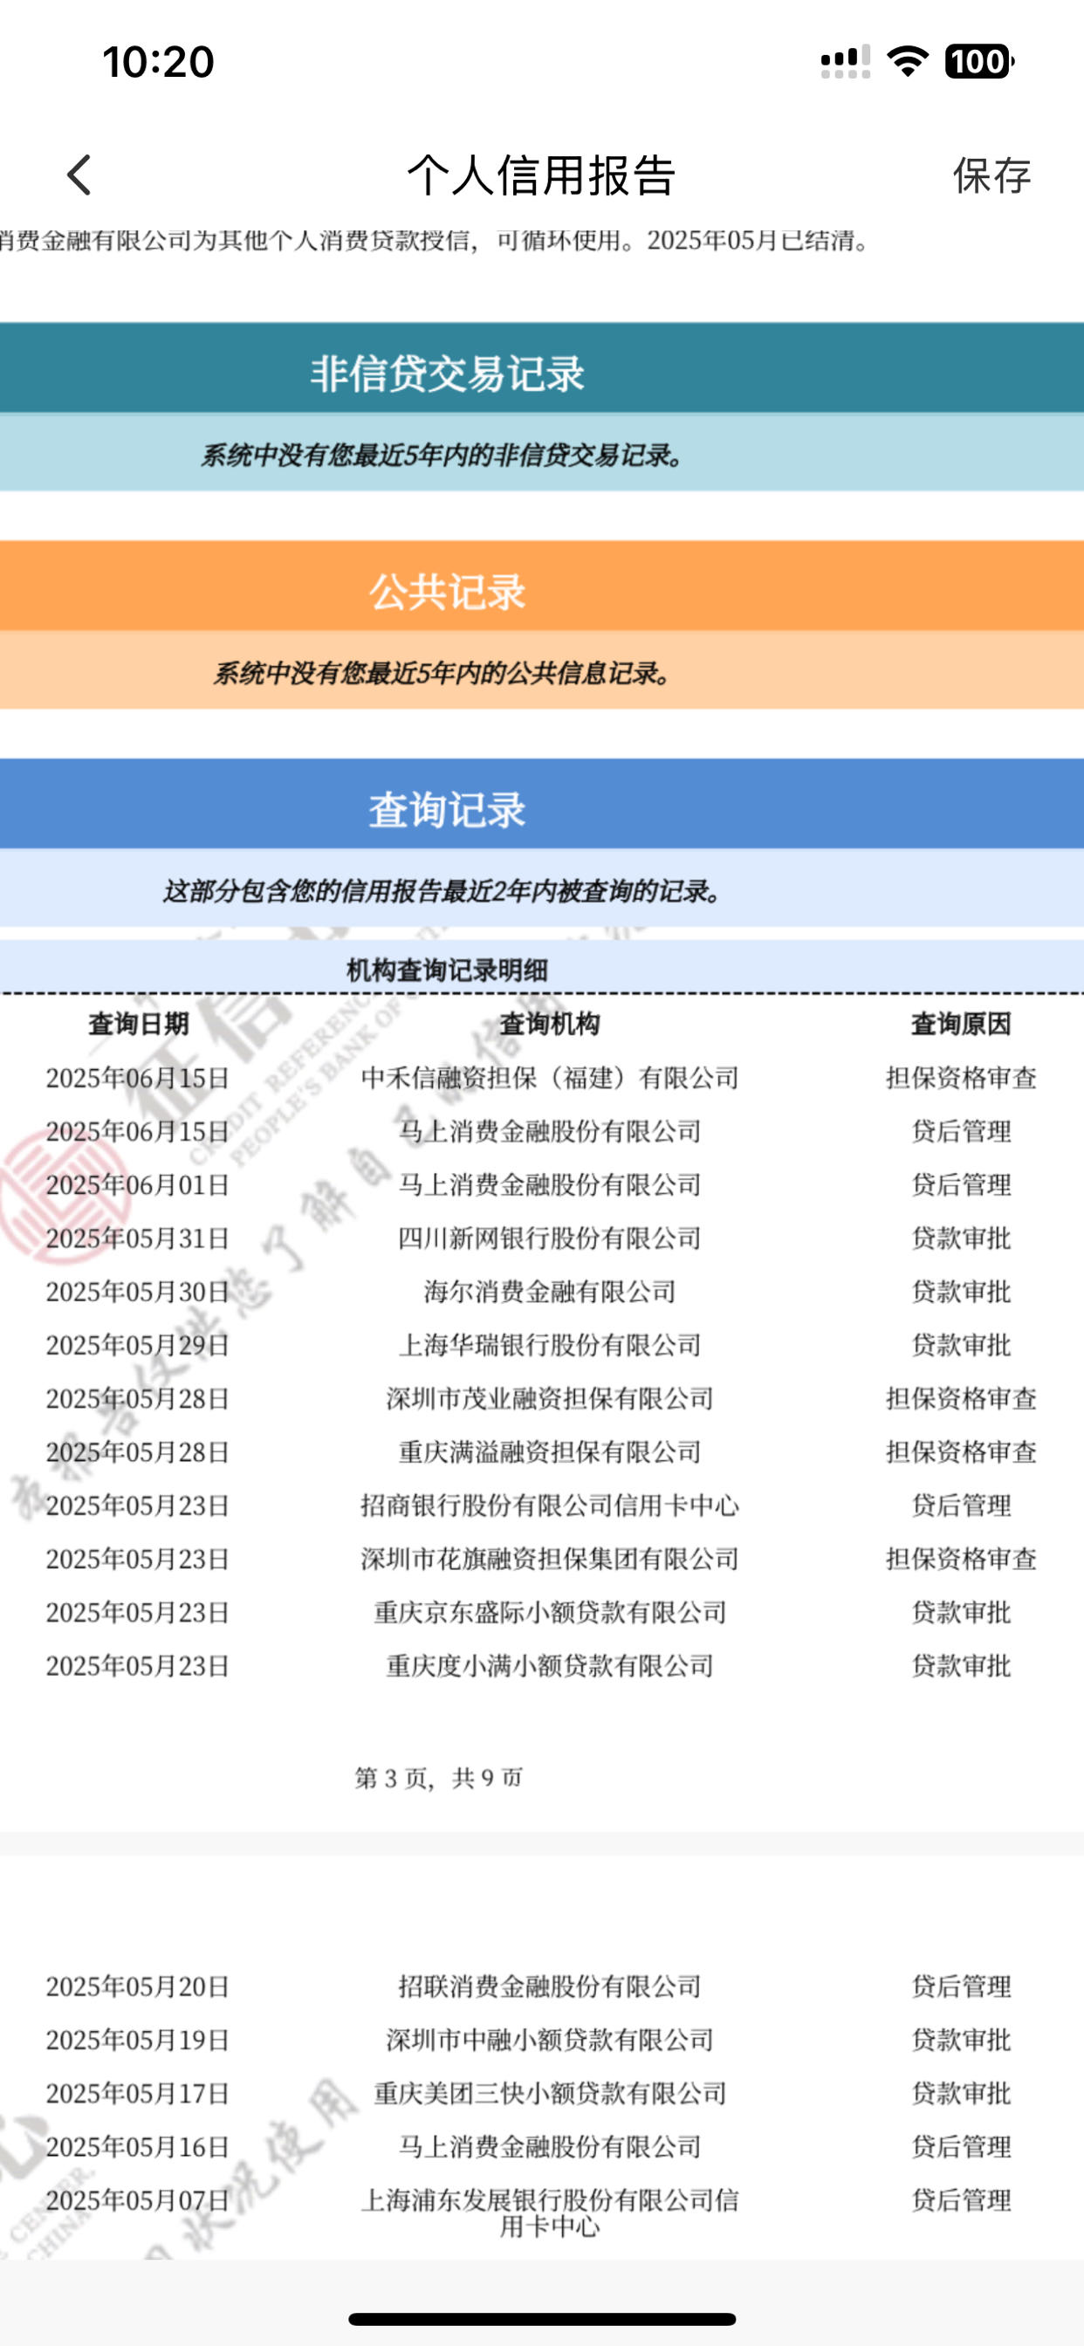Screen dimensions: 1084x2346
Task: Tap the 2025年05月30日 date cell
Action: click(138, 1292)
